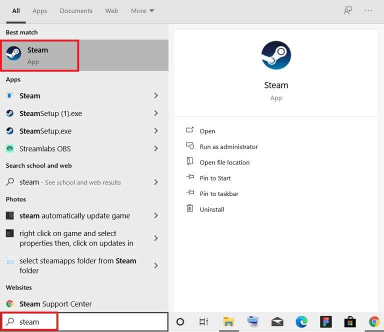The height and width of the screenshot is (332, 384).
Task: Click the Streamlabs OBS icon
Action: pos(9,148)
